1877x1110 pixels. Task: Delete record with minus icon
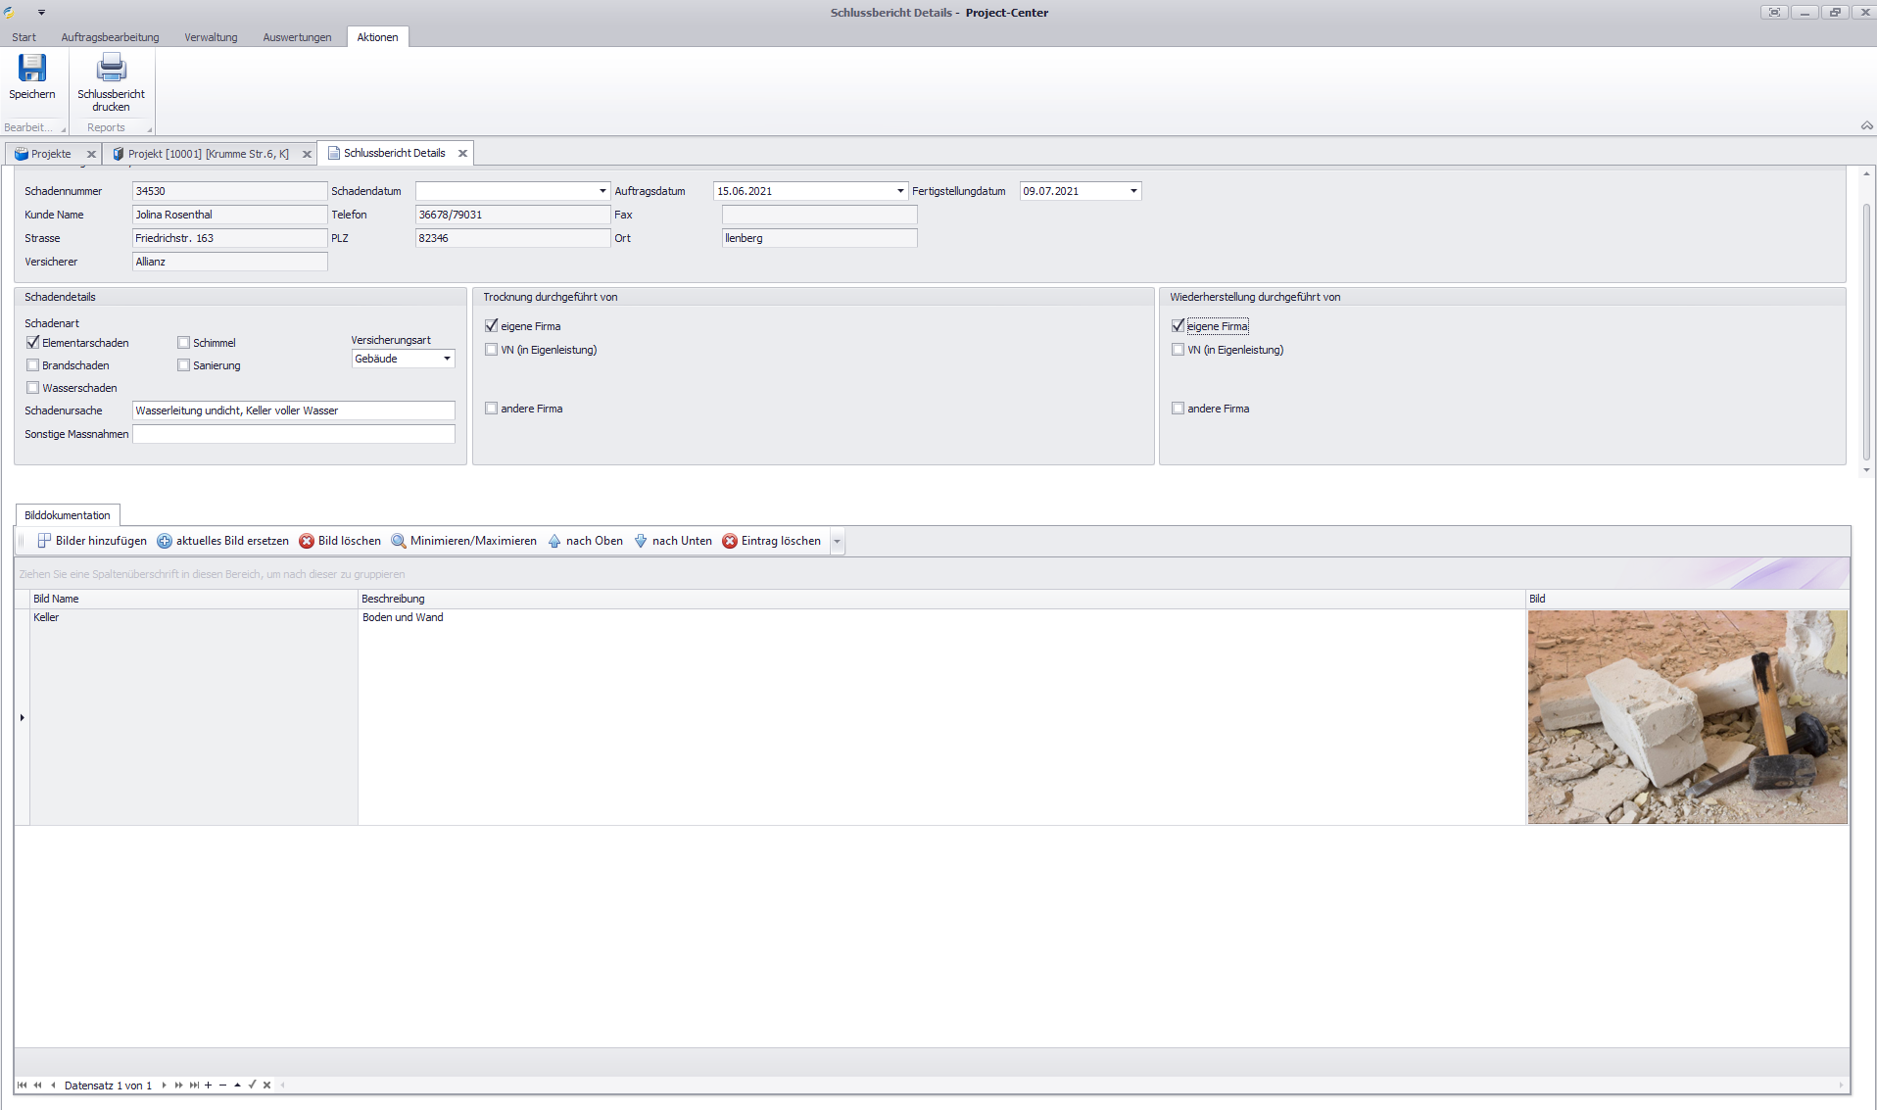coord(222,1085)
